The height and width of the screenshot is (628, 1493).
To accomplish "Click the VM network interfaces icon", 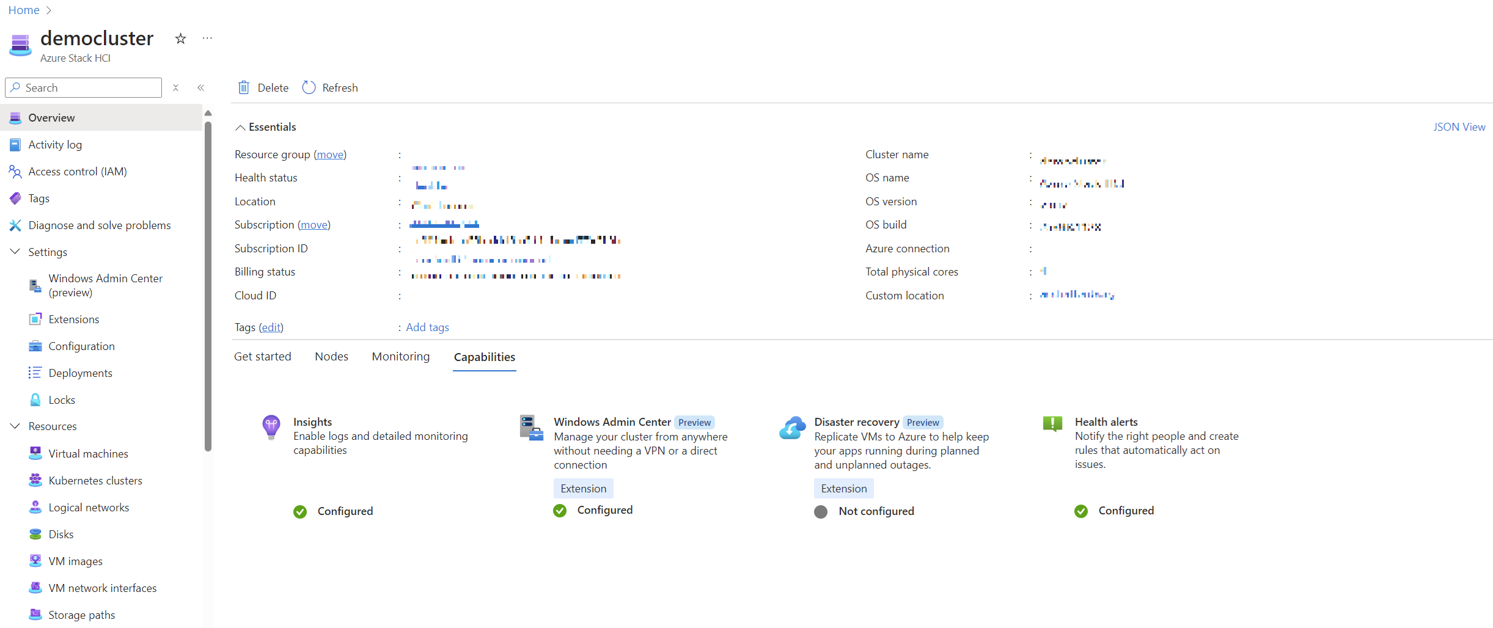I will click(x=35, y=588).
